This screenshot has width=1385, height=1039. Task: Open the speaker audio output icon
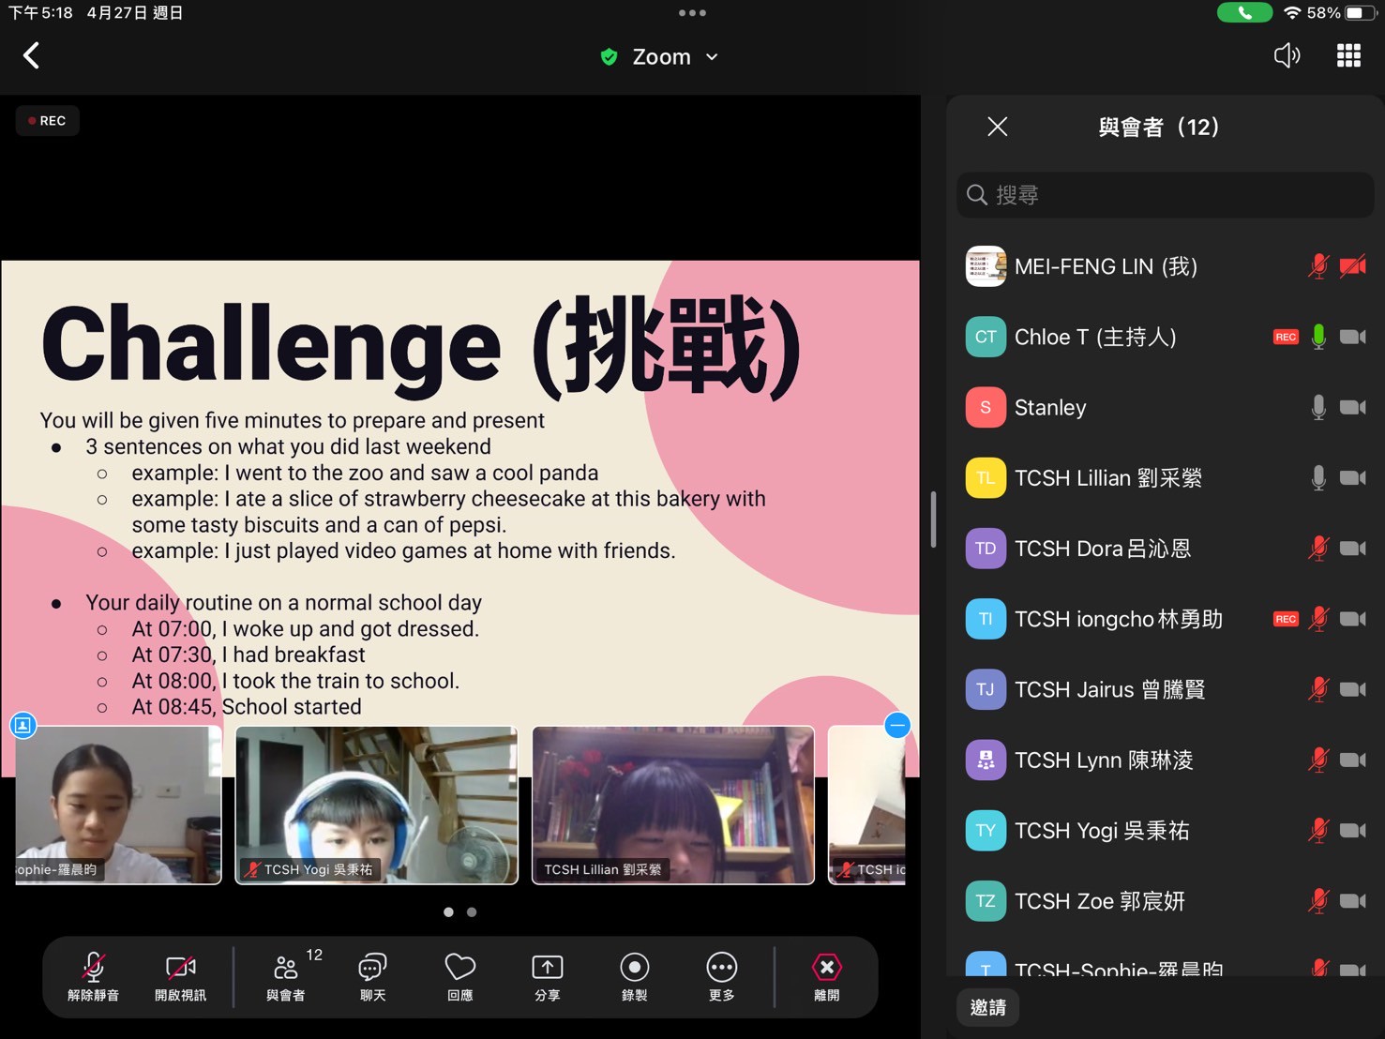[1287, 56]
